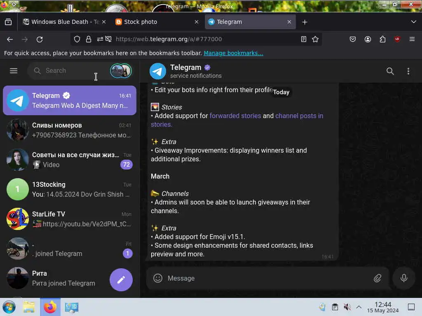
Task: Follow the channel posts in stories link
Action: [299, 116]
